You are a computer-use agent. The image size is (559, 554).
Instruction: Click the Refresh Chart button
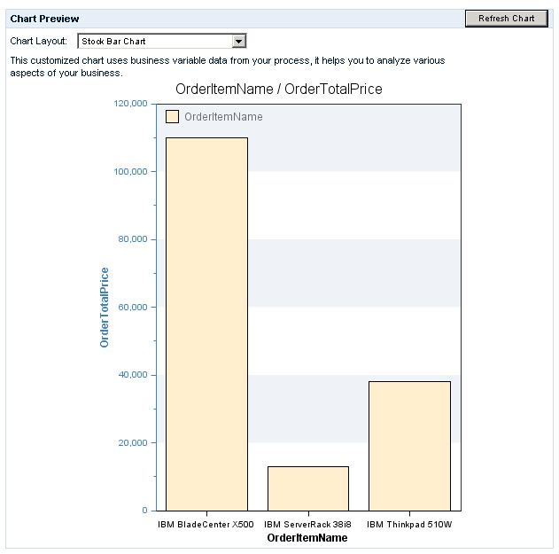point(506,19)
